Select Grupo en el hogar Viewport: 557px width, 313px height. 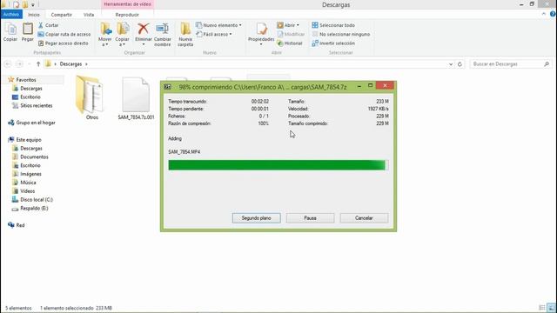click(36, 123)
